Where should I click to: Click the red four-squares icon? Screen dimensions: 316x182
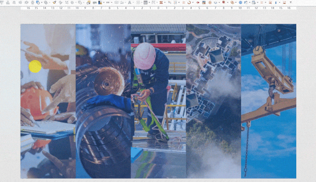click(161, 2)
